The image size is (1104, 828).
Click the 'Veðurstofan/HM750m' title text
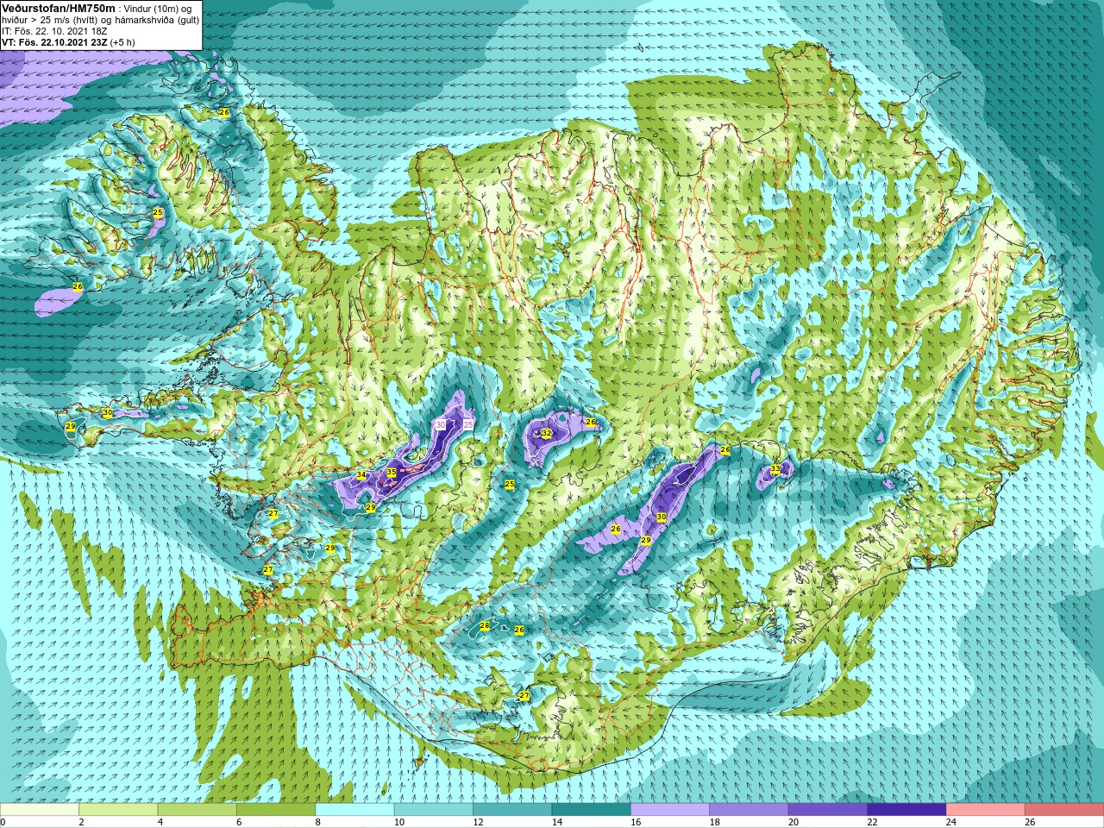click(59, 8)
